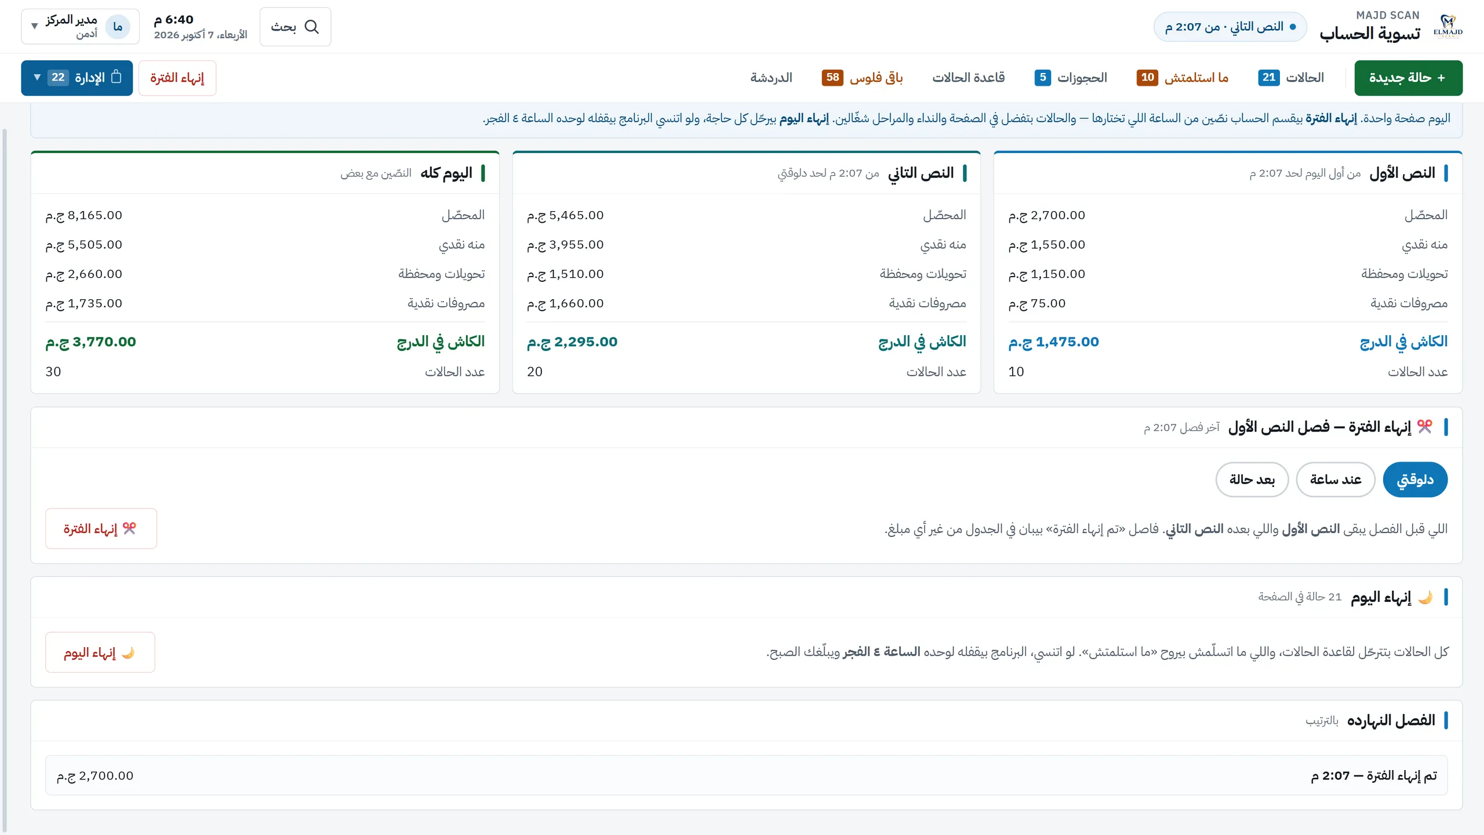Click the 58 badge beside باقي فلوس
The width and height of the screenshot is (1484, 835).
point(832,77)
